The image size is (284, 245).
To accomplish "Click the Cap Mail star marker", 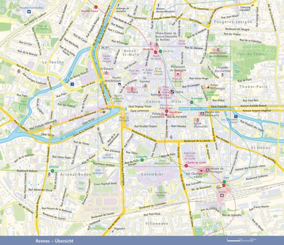I will (x=104, y=112).
